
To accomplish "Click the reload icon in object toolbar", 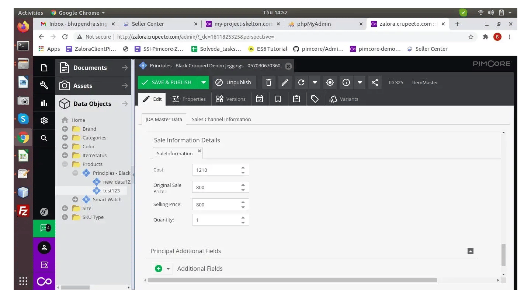I will 301,82.
